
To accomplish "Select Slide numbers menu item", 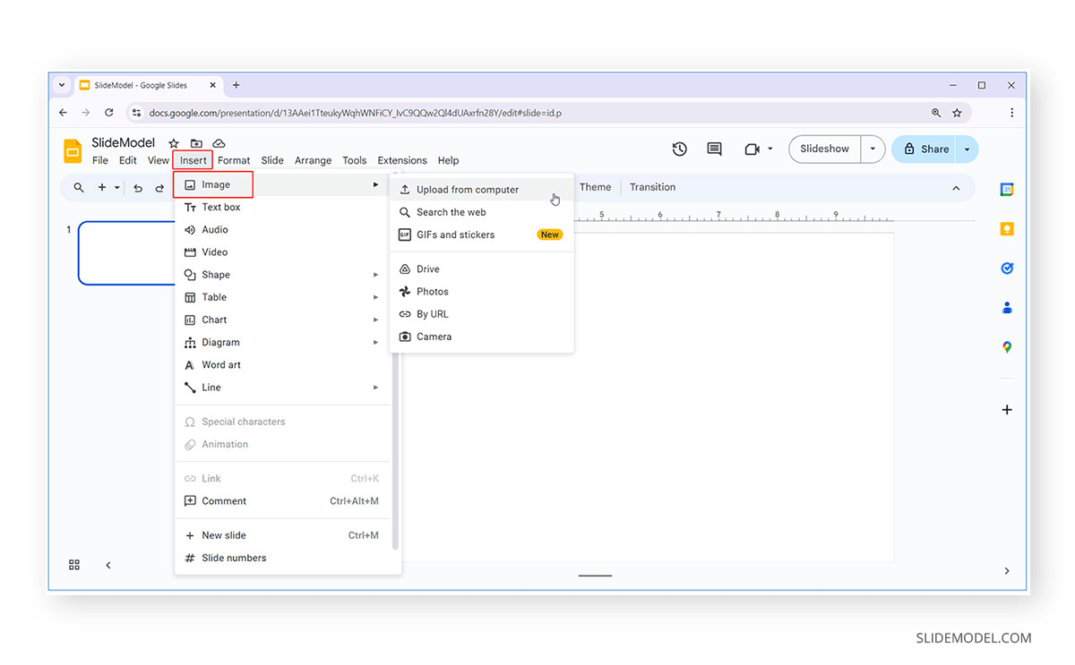I will 282,558.
